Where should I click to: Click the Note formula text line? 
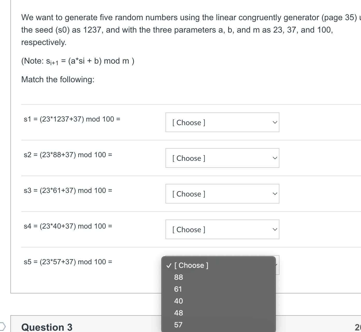tap(78, 61)
